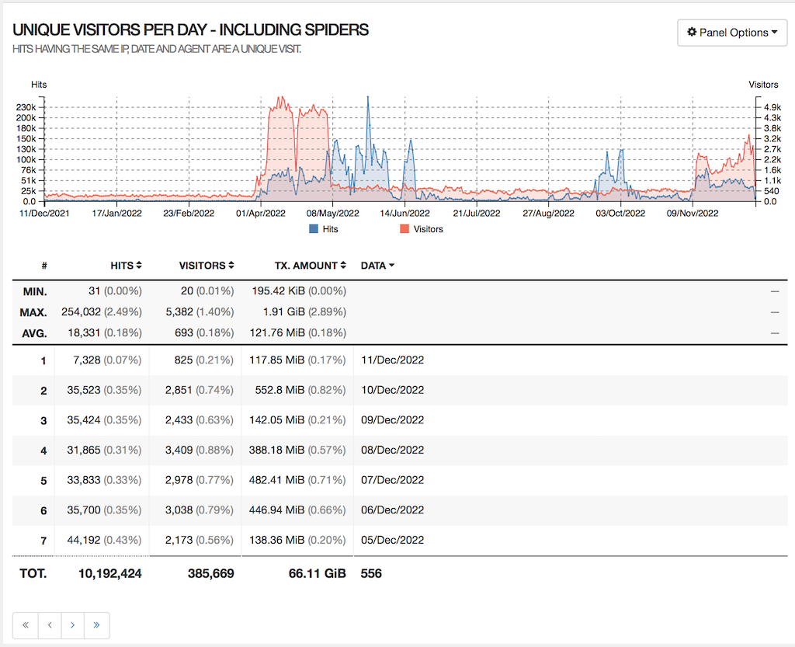Expand the MIN. row dash
This screenshot has width=795, height=647.
tap(774, 291)
